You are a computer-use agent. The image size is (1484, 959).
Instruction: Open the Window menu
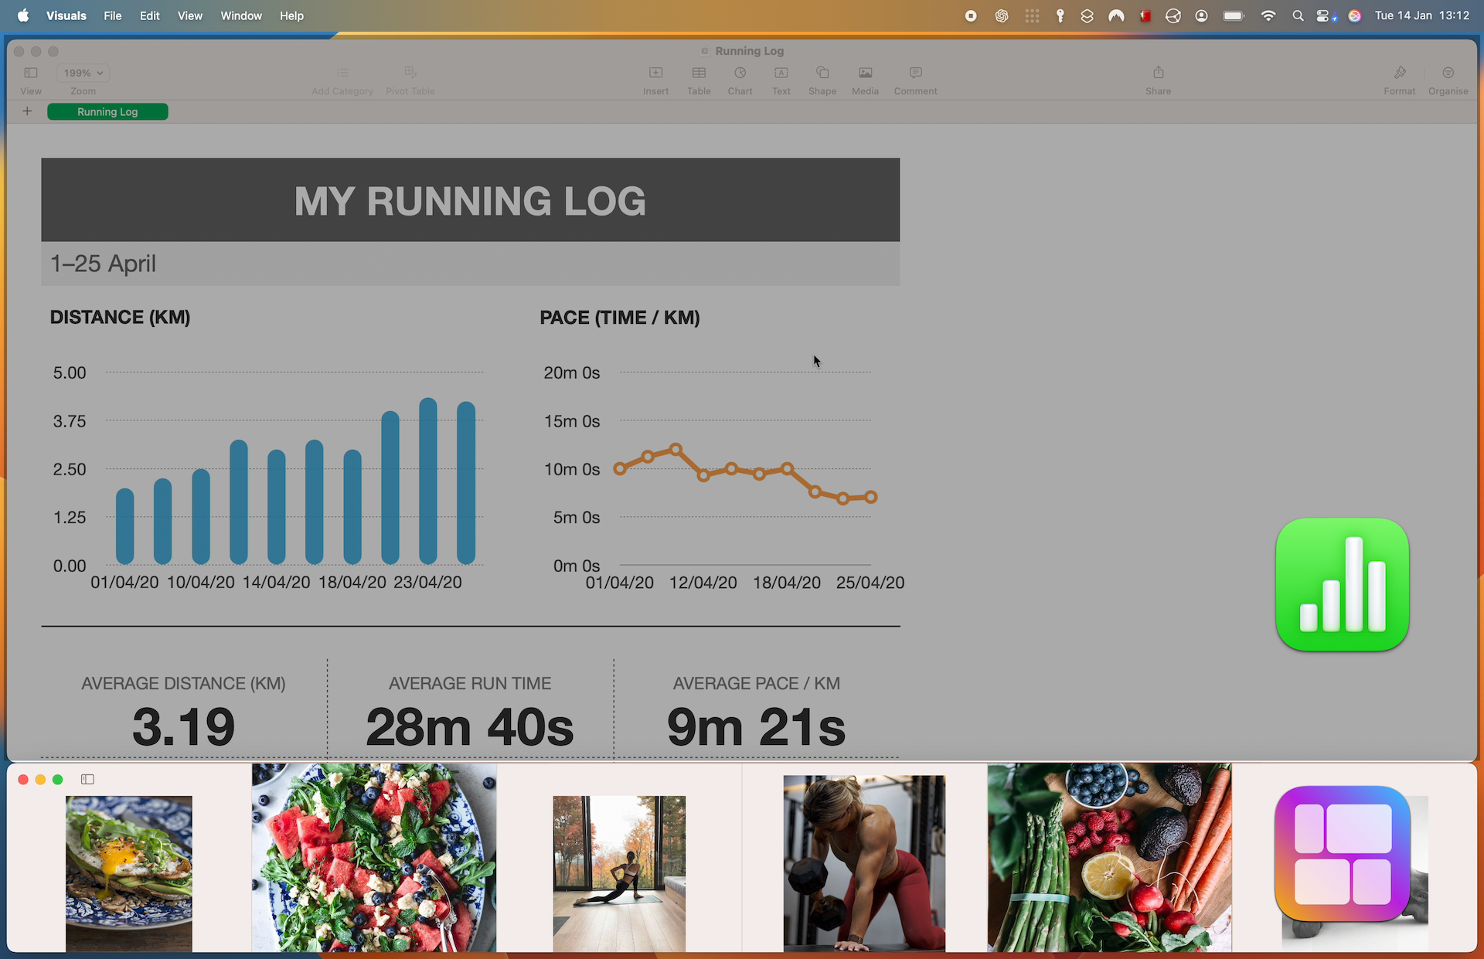[x=240, y=15]
